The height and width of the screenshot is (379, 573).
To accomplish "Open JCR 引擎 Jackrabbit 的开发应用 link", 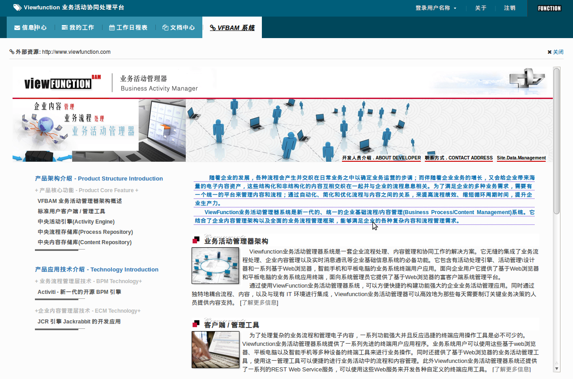I will (x=79, y=322).
